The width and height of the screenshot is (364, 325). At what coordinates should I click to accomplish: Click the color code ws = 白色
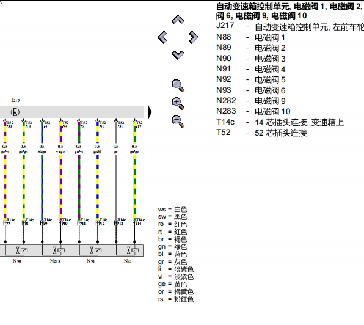click(x=172, y=210)
